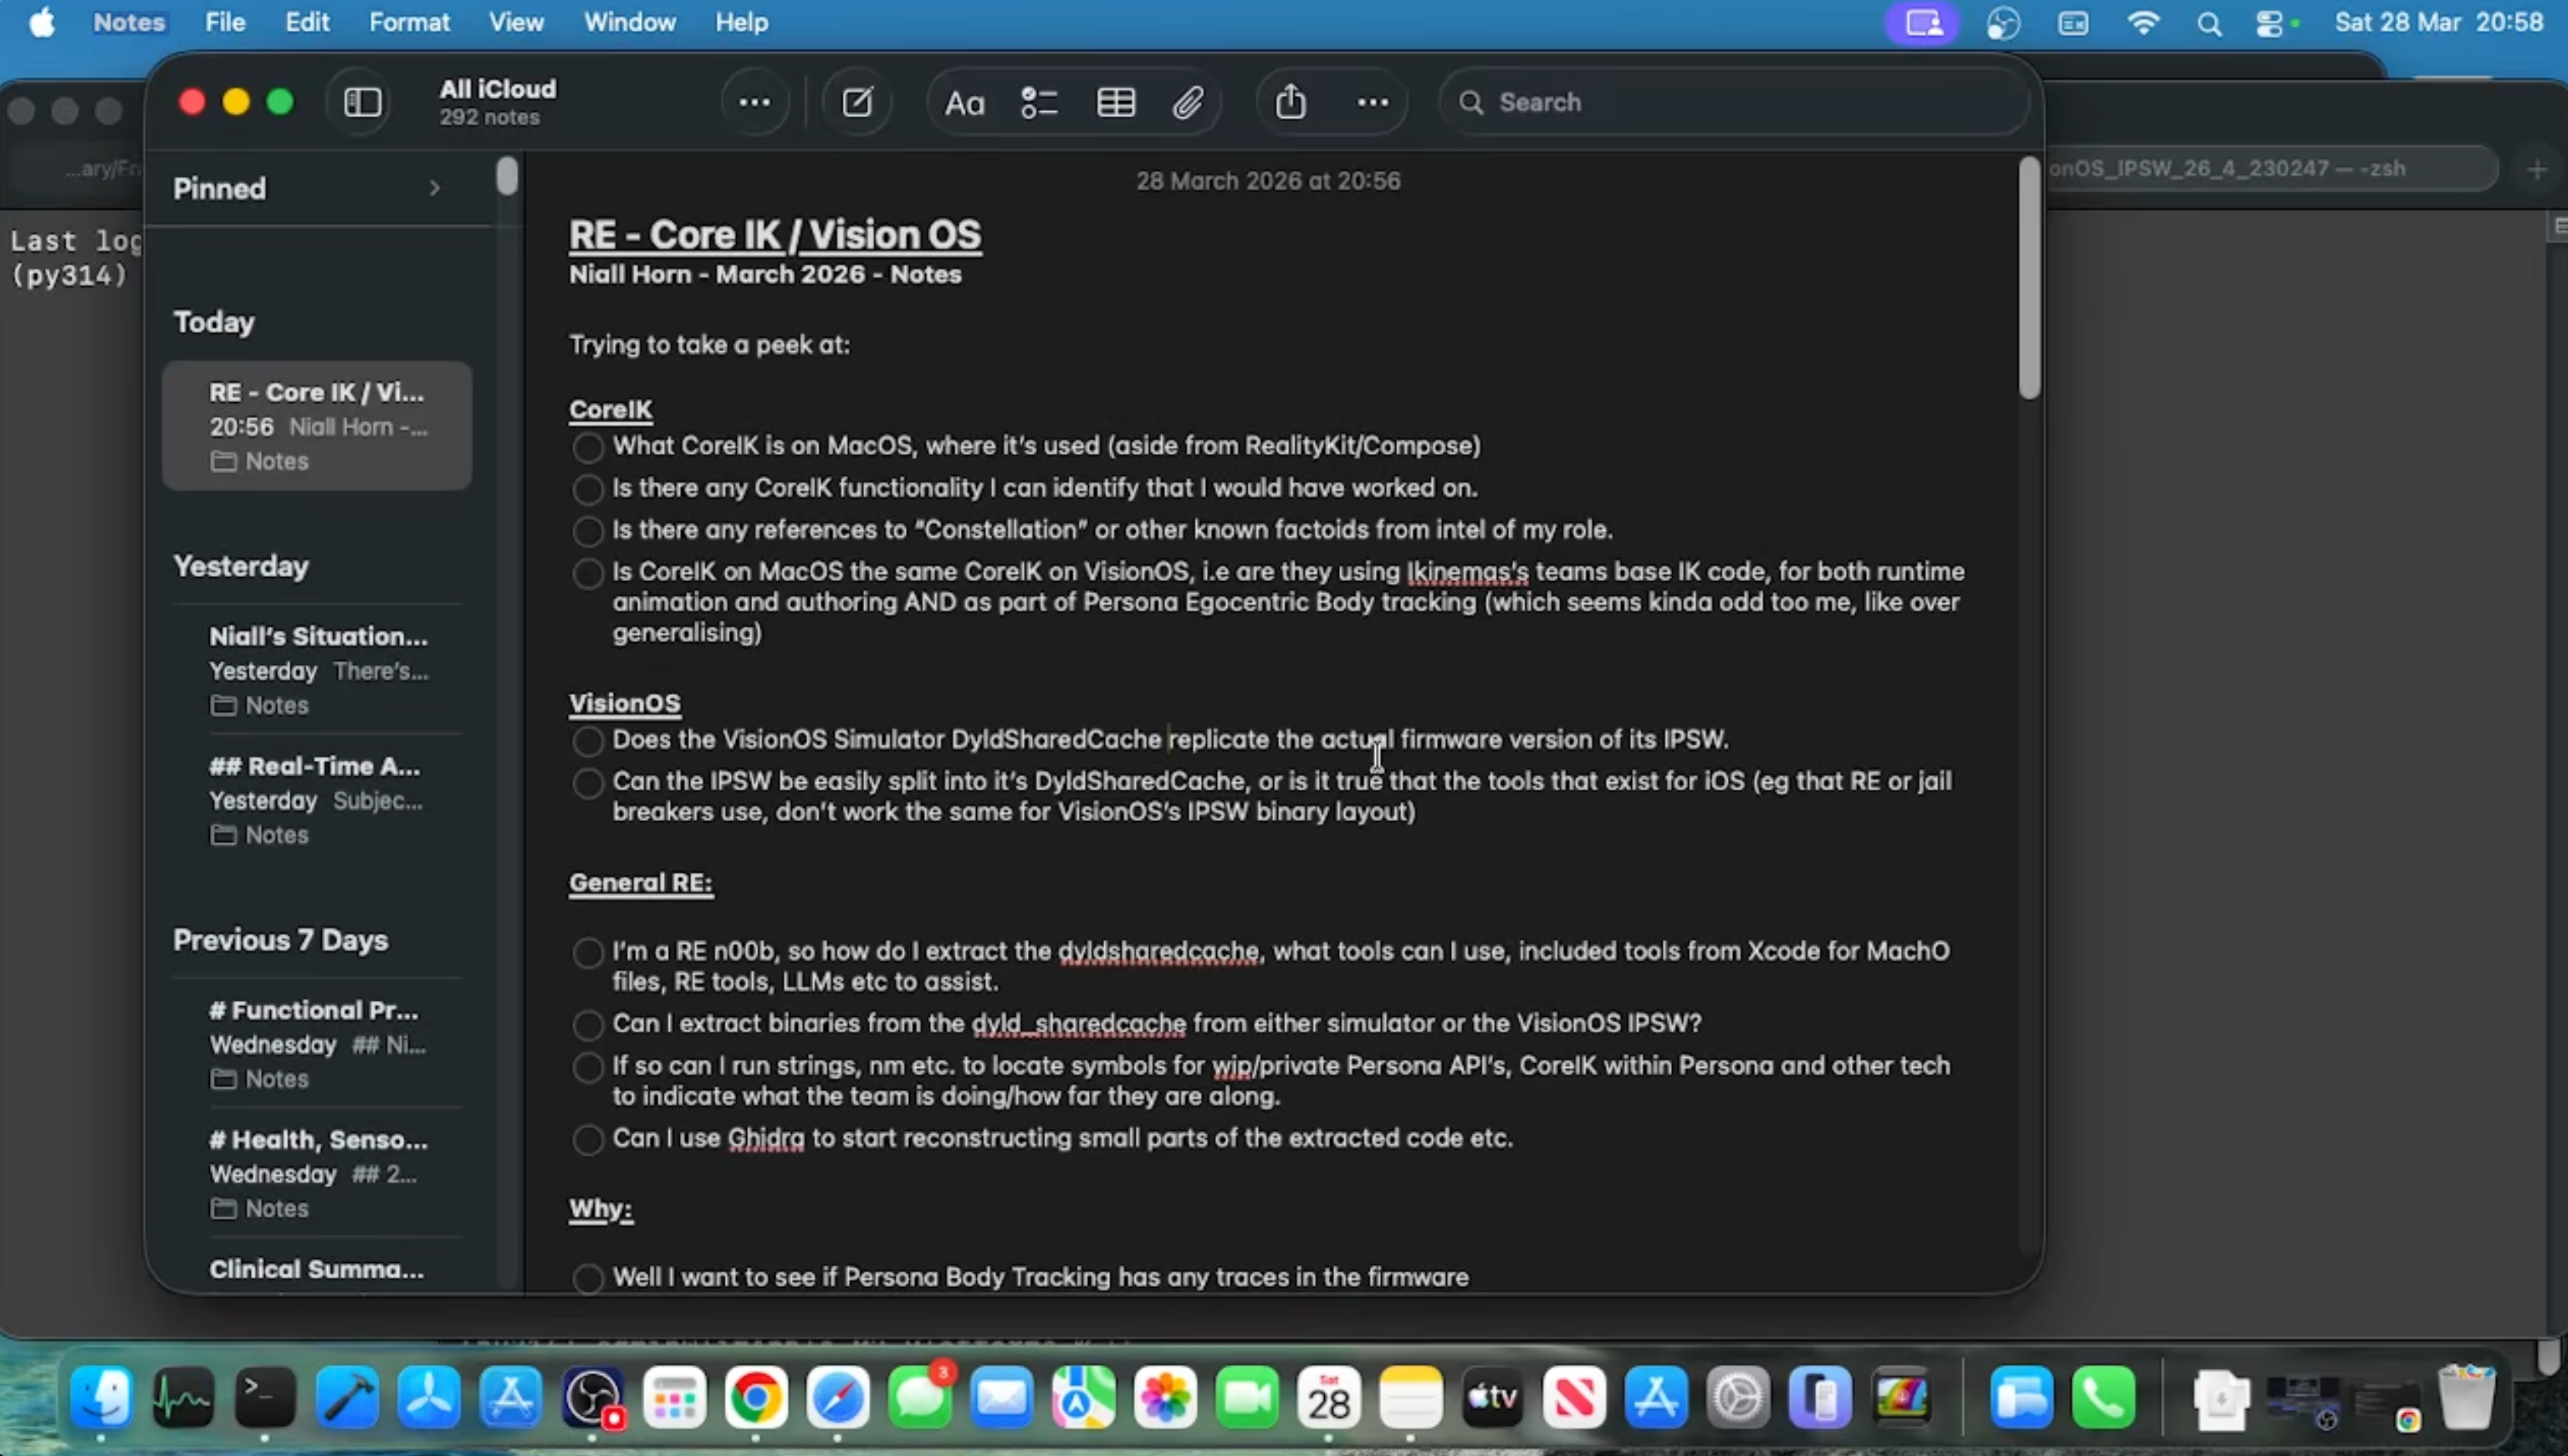This screenshot has width=2568, height=1456.
Task: Check off "What CoreIK is on MacOS" item
Action: coord(588,447)
